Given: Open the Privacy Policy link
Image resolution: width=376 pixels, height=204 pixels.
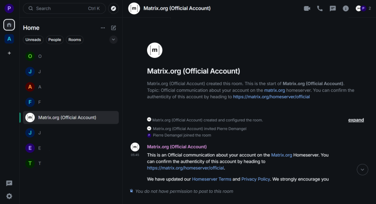Looking at the screenshot, I should click(x=256, y=179).
